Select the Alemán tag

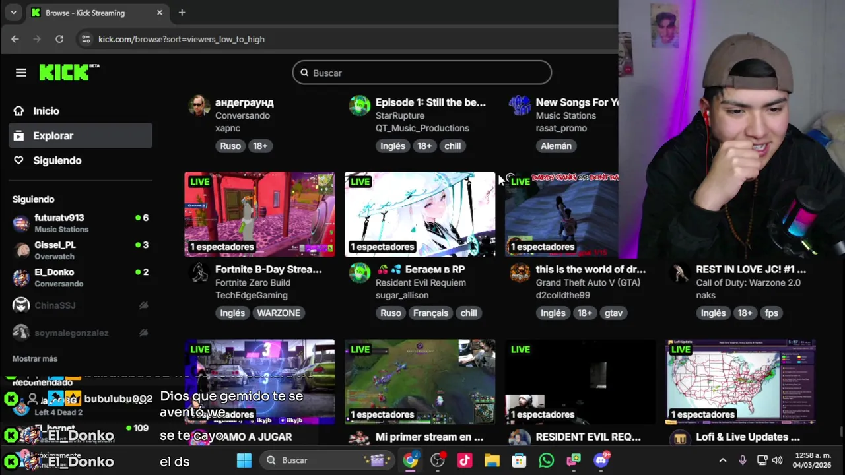[556, 146]
